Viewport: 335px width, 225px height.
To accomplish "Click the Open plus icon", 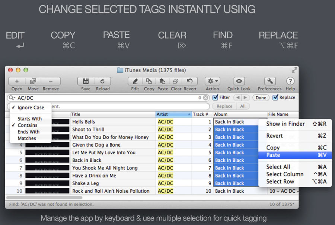I will [x=17, y=81].
